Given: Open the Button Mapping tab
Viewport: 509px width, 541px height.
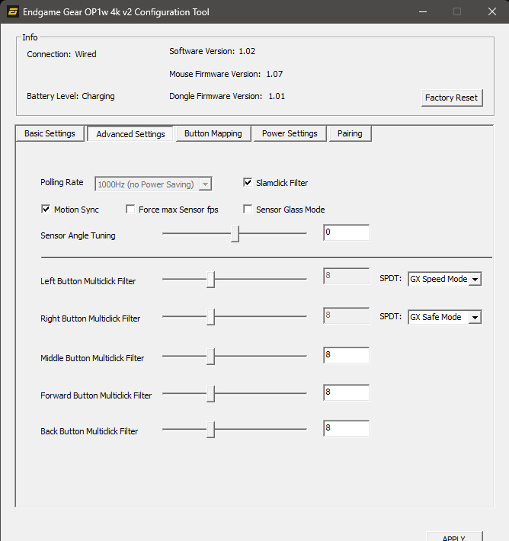Looking at the screenshot, I should click(x=213, y=133).
